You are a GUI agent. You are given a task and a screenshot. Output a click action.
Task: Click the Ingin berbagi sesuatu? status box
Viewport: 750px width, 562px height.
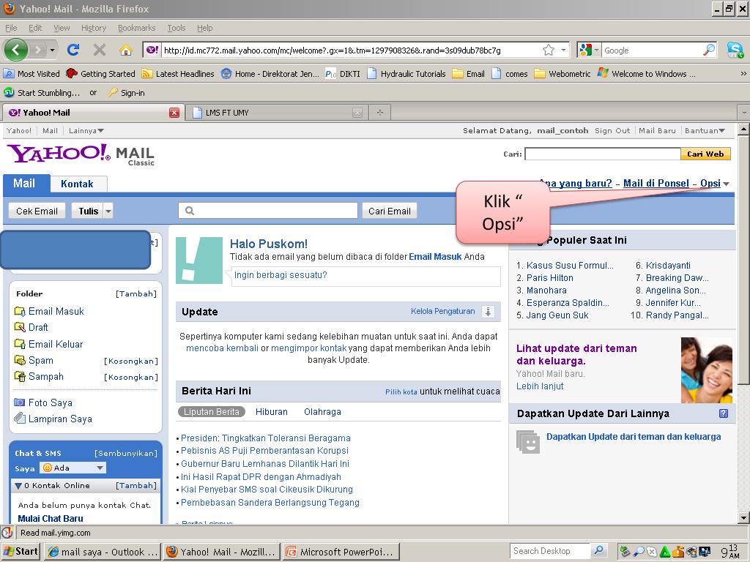366,276
